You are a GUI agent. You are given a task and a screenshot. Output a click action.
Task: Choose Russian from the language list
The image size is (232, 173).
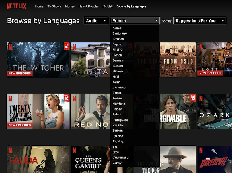tap(118, 125)
